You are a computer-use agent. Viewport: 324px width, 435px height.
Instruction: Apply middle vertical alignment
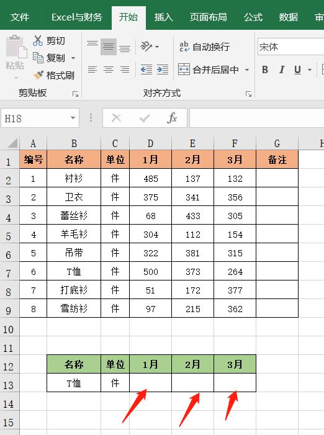pyautogui.click(x=109, y=47)
